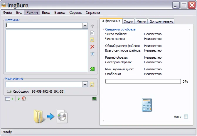
Task: Click the browse for file icon
Action: coord(92,33)
